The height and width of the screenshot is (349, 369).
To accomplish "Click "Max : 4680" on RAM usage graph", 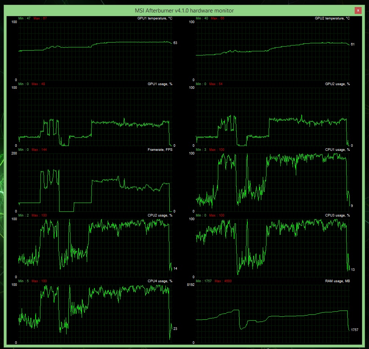I will [x=223, y=281].
